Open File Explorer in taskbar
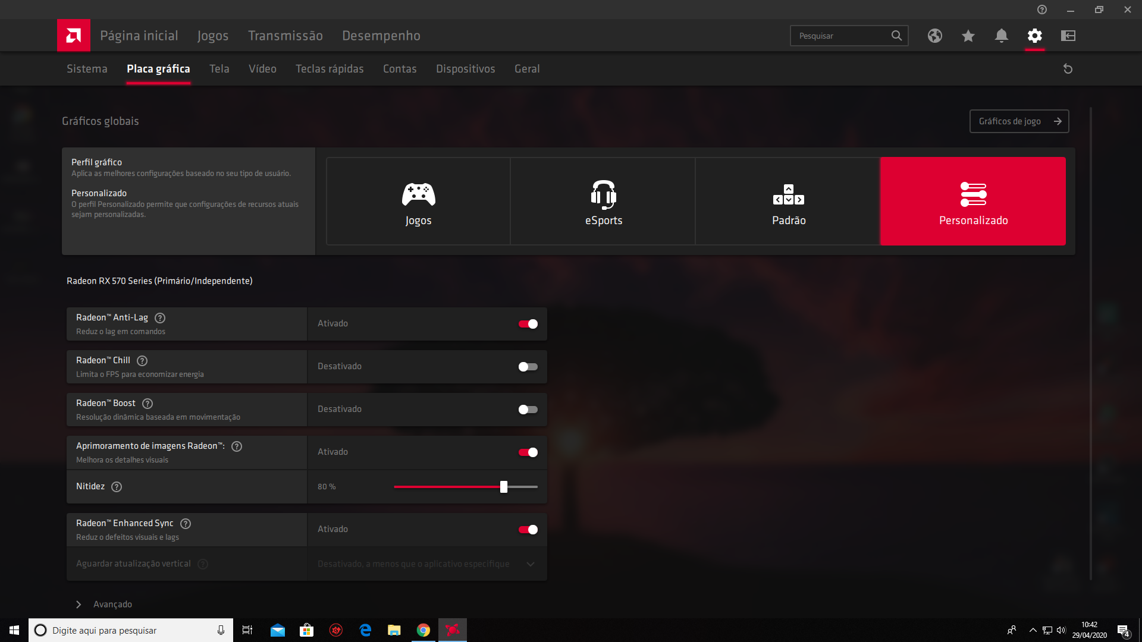The width and height of the screenshot is (1142, 642). 394,630
